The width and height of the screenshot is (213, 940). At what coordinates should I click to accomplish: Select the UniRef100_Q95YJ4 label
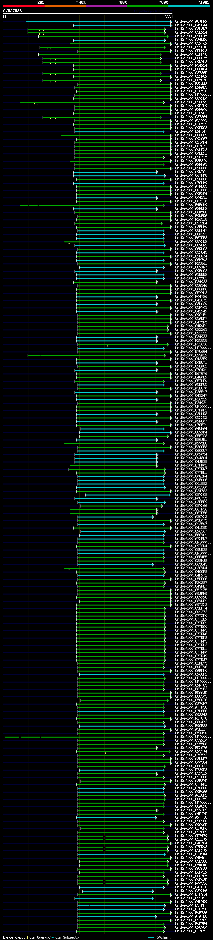[191, 751]
